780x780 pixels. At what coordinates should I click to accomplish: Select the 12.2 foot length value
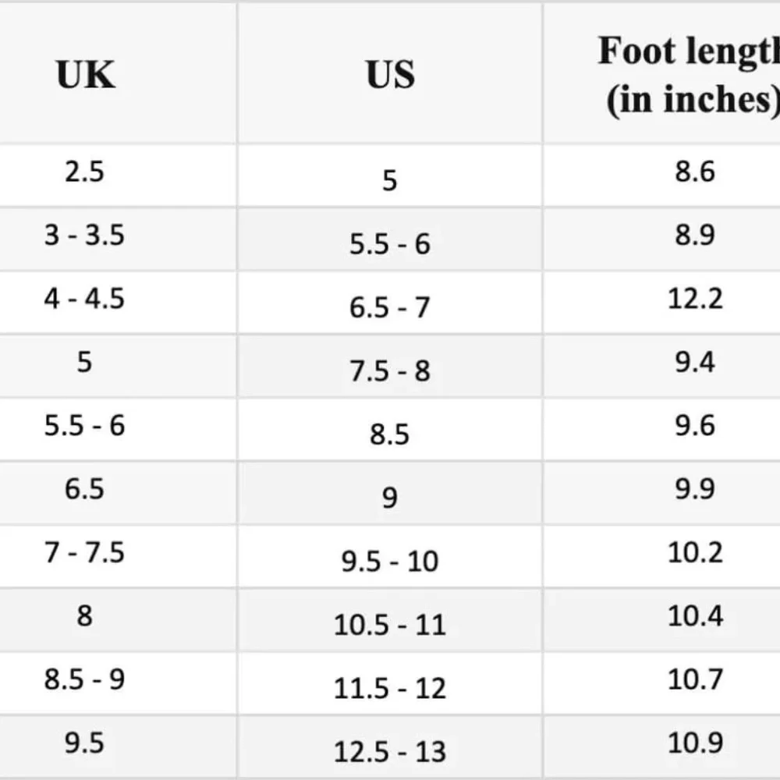pyautogui.click(x=694, y=299)
